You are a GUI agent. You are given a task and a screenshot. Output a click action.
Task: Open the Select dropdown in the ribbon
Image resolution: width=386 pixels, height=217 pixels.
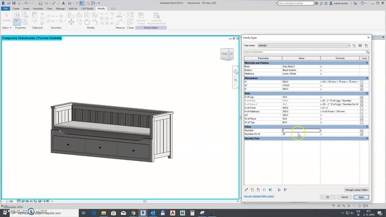click(x=7, y=28)
